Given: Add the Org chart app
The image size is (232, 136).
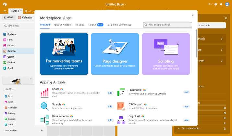Looking at the screenshot, I should click(x=186, y=120).
